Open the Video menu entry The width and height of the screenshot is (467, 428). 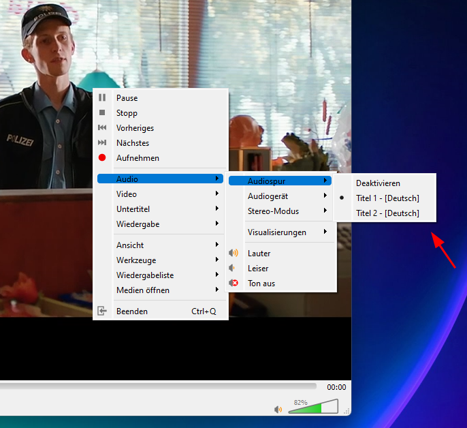pyautogui.click(x=160, y=194)
